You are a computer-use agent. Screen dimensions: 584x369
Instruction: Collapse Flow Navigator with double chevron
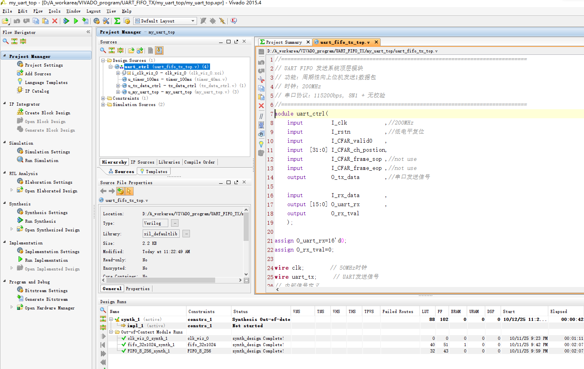coord(88,32)
